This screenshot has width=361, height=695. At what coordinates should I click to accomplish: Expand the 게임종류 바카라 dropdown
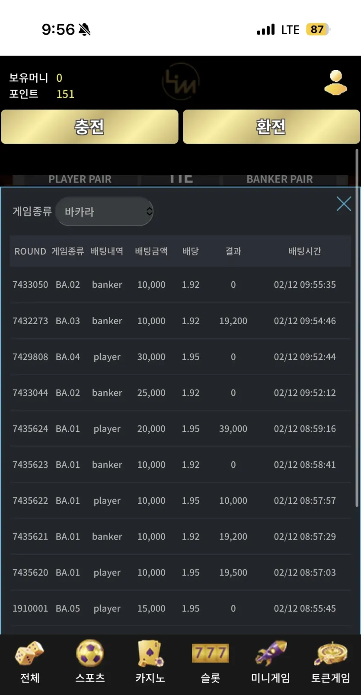click(104, 211)
